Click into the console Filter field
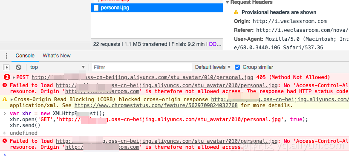Viewport: 349px width, 156px height. pos(142,67)
